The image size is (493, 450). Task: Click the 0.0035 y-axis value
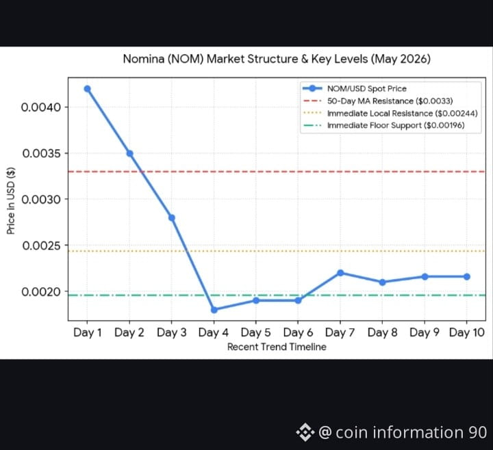(42, 154)
